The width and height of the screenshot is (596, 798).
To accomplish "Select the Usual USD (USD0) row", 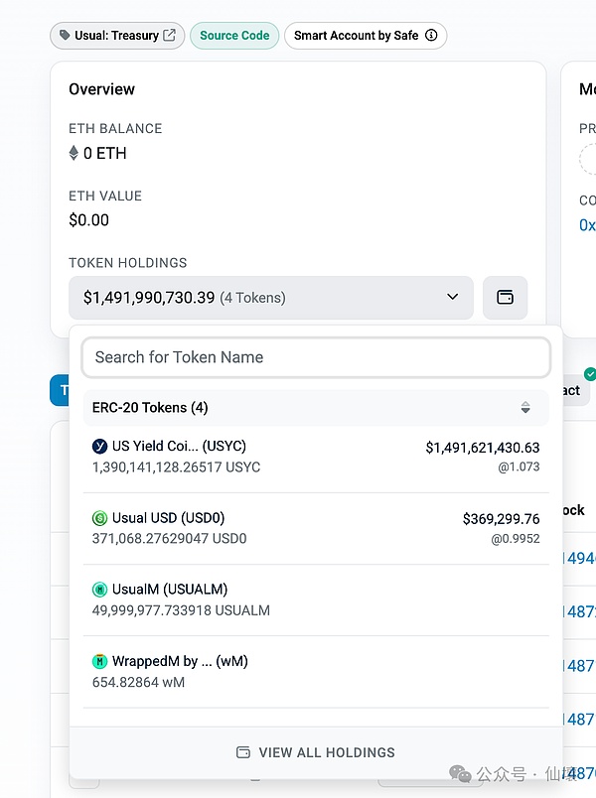I will 316,528.
